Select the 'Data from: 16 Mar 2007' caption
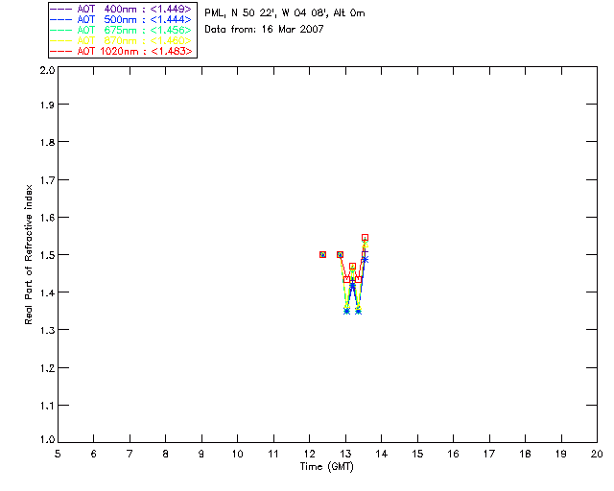 point(264,29)
